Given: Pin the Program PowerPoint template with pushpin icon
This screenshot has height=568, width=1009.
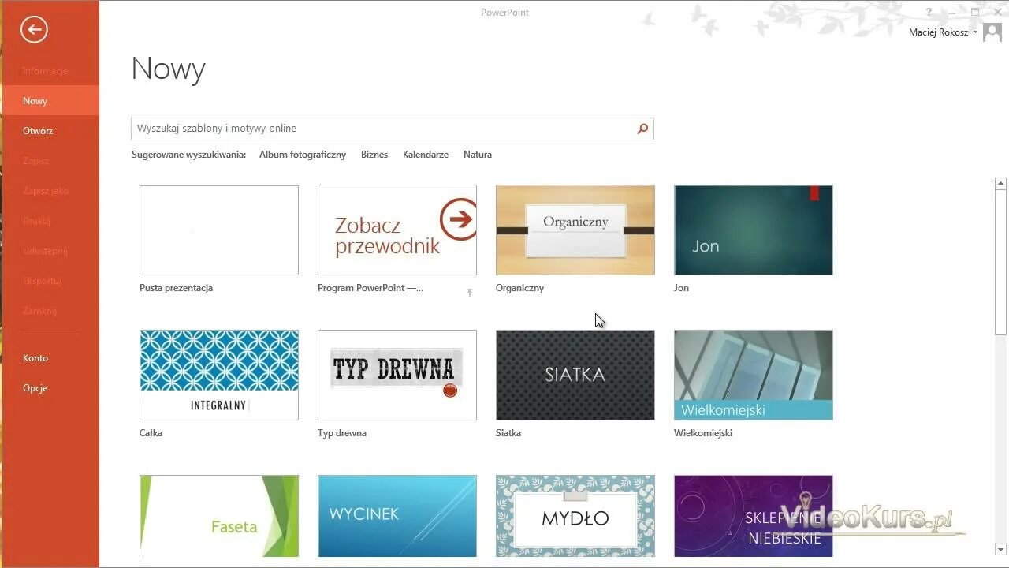Looking at the screenshot, I should click(470, 292).
